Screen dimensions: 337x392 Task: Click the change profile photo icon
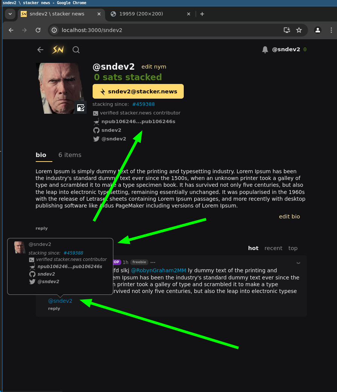[81, 107]
